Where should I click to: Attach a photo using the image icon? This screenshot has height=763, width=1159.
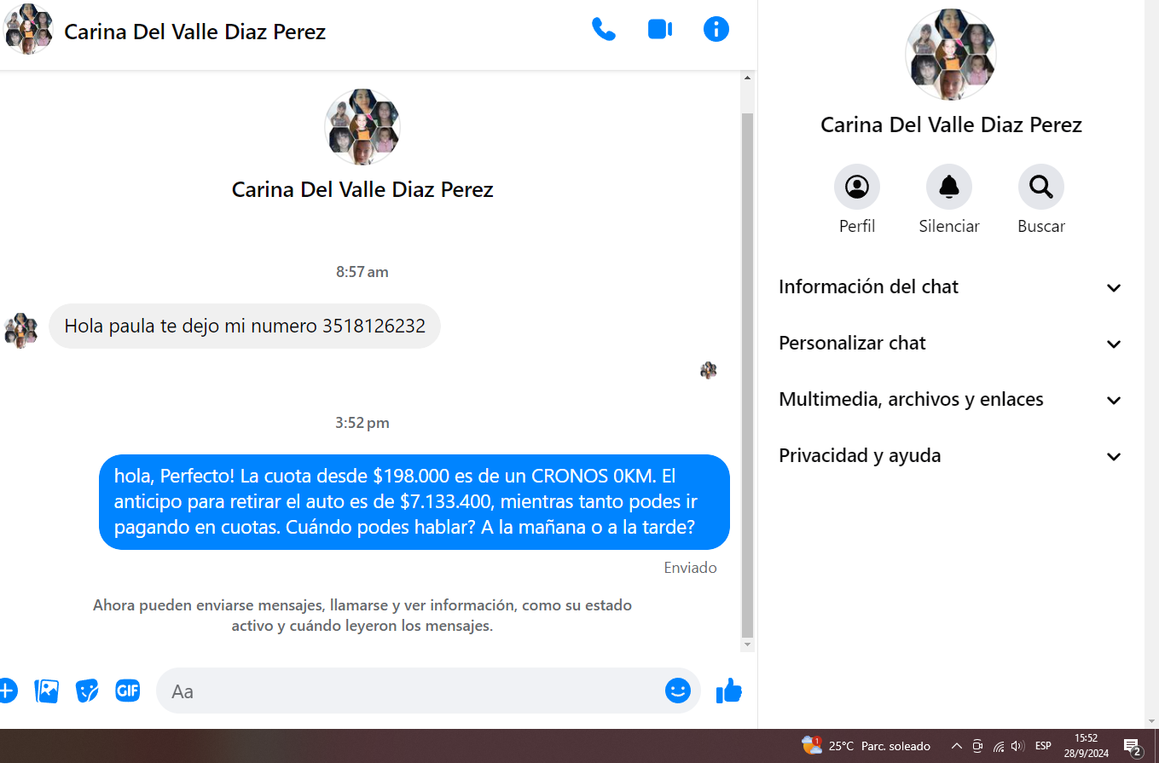pos(47,691)
